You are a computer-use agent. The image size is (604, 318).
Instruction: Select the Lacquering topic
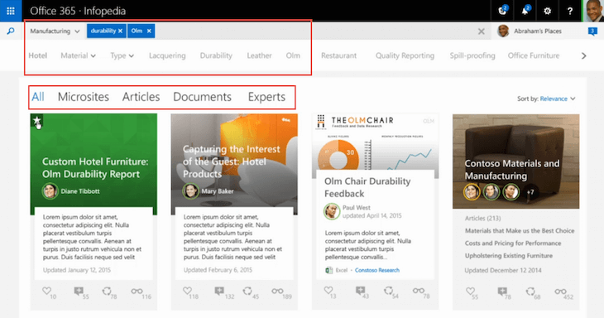[167, 55]
